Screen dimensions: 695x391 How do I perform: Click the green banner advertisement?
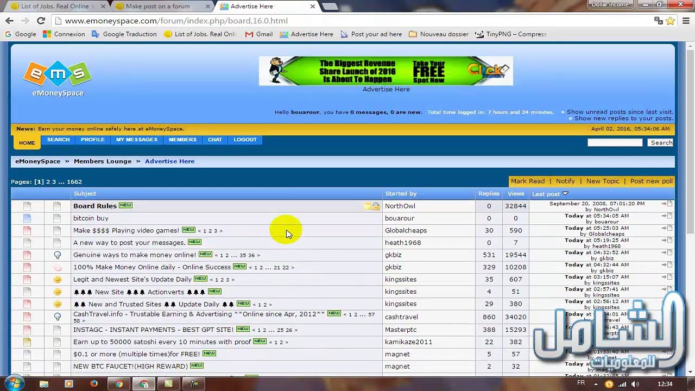coord(386,71)
